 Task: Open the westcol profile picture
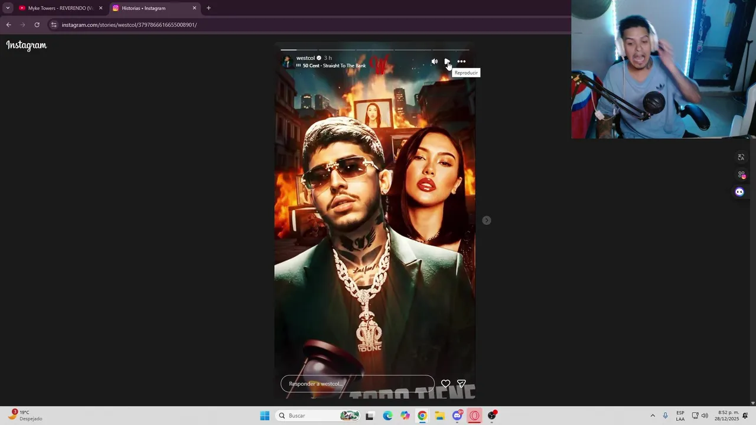pos(287,61)
